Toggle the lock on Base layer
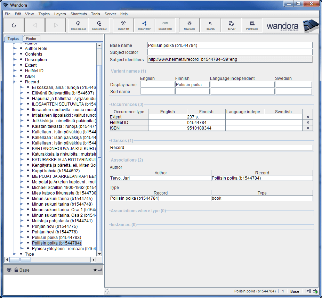322x298 pixels. (16, 270)
